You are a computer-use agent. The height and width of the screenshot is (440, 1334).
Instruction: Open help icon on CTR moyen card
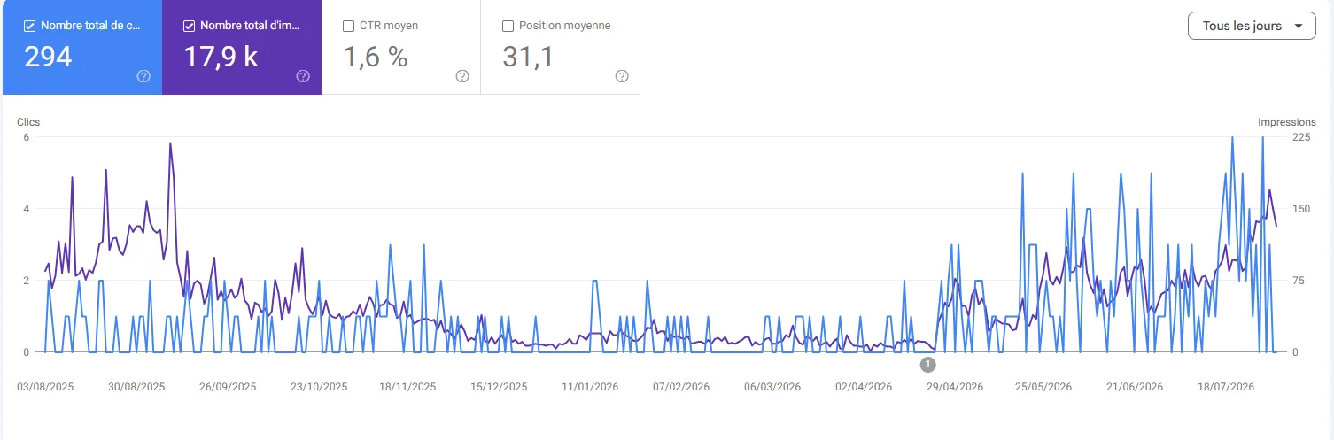pyautogui.click(x=462, y=76)
